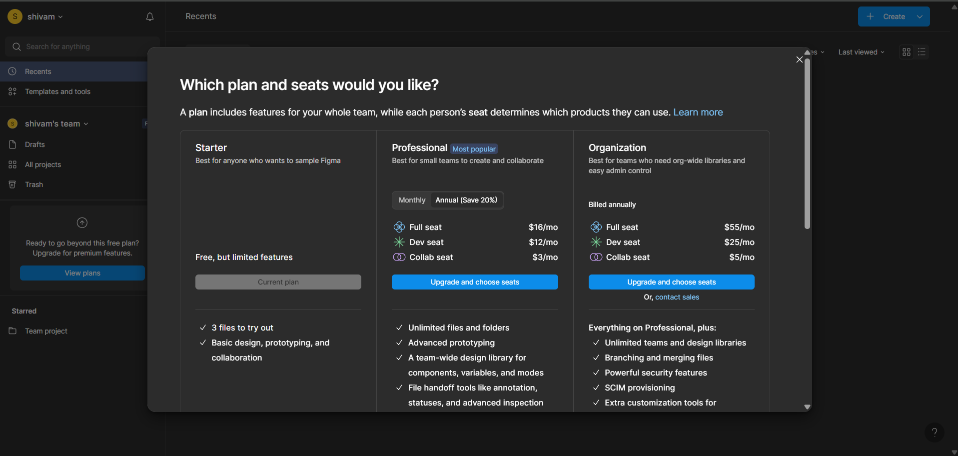
Task: Click Upgrade and choose seats for Professional
Action: pyautogui.click(x=475, y=282)
